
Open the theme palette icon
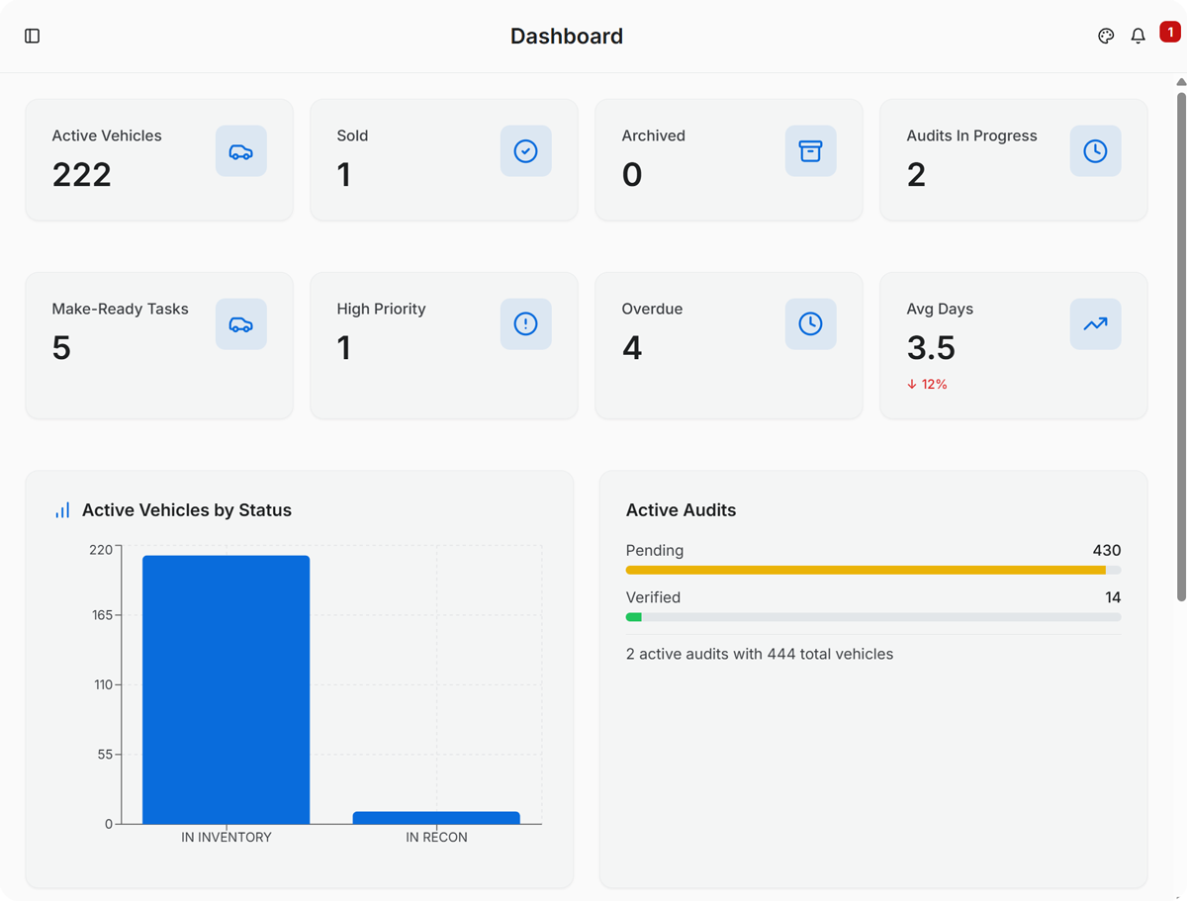pyautogui.click(x=1105, y=36)
